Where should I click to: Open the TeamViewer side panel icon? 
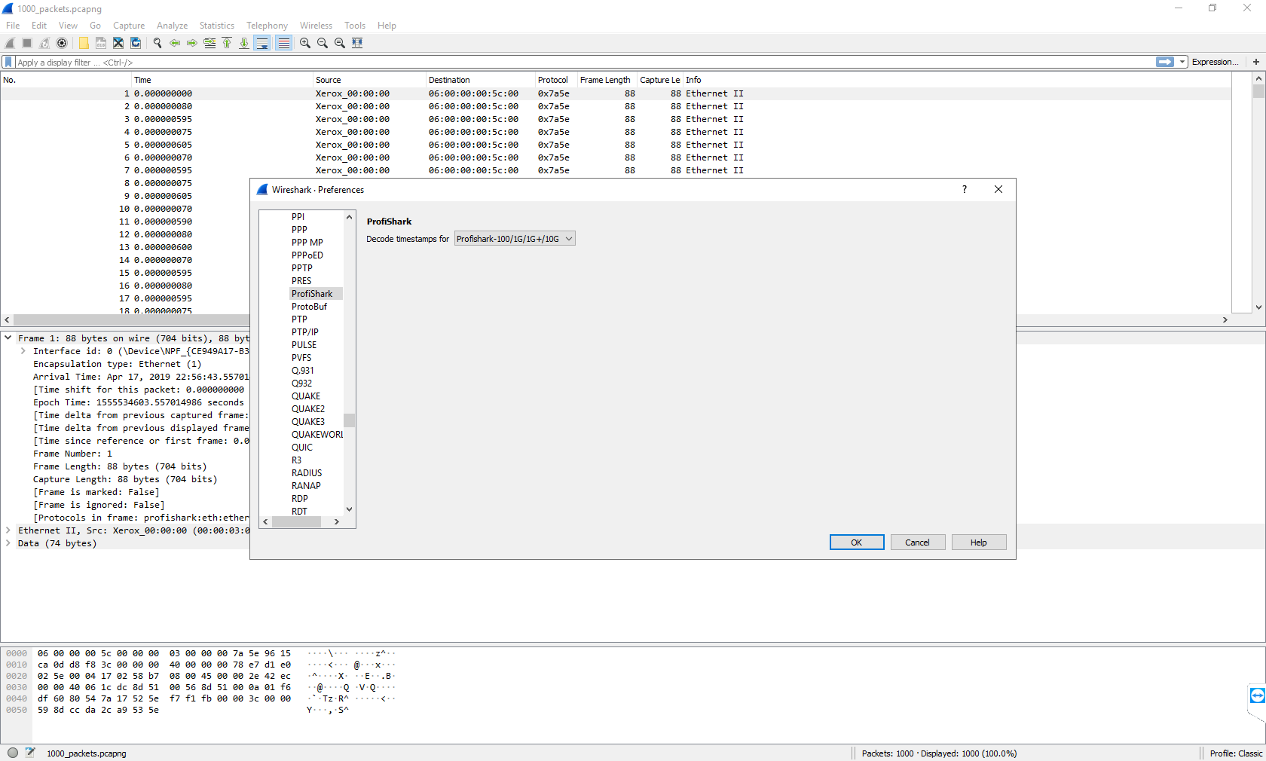pos(1257,695)
